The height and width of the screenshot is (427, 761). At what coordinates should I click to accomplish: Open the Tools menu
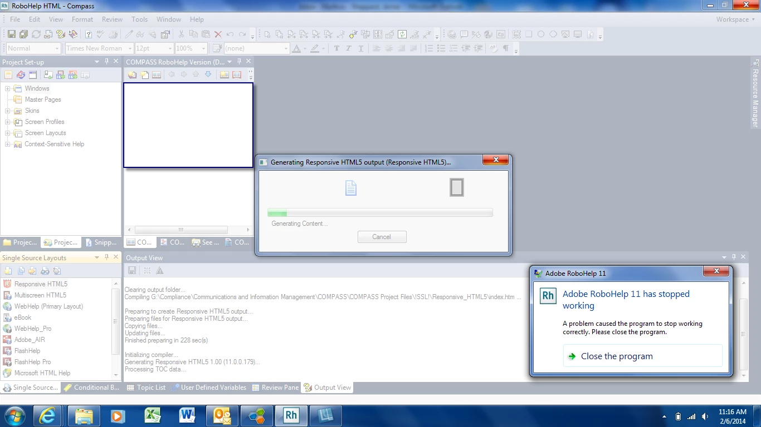click(139, 19)
